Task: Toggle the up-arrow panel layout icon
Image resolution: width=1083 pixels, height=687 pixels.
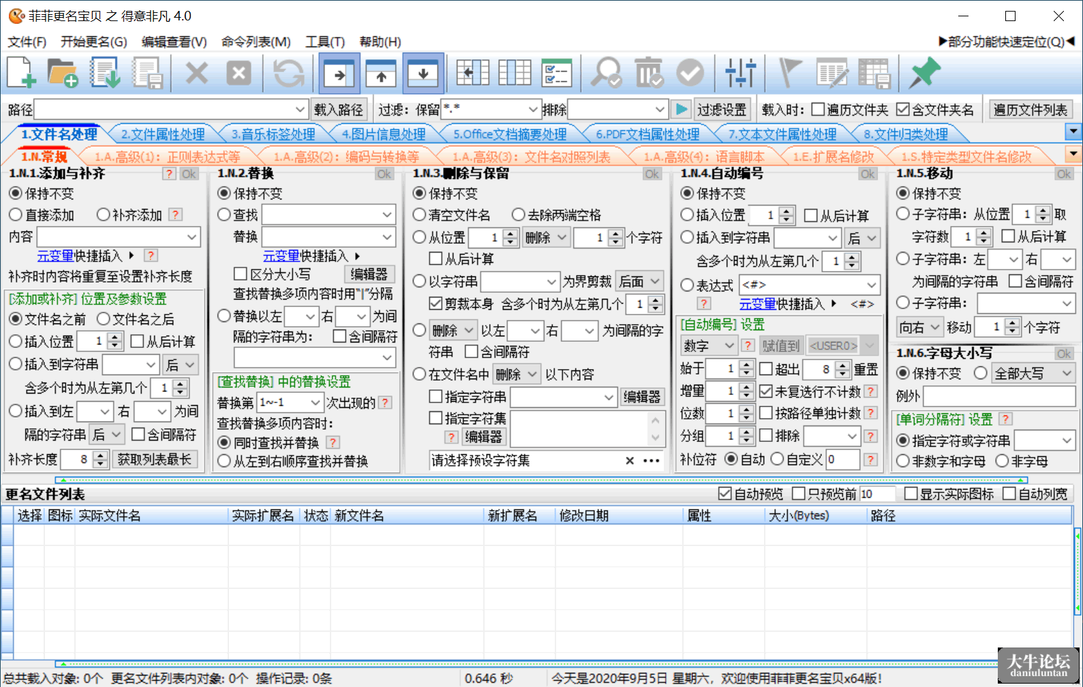Action: [381, 73]
